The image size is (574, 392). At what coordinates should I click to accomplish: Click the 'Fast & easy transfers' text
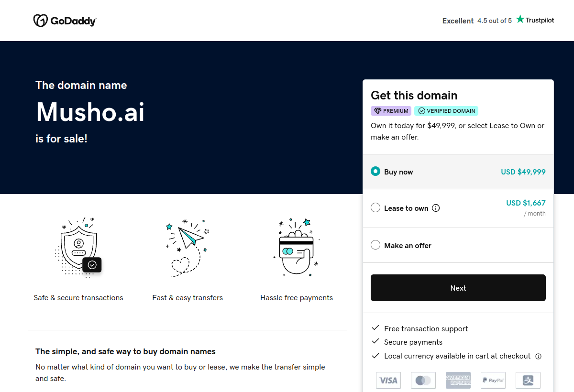[x=188, y=297]
